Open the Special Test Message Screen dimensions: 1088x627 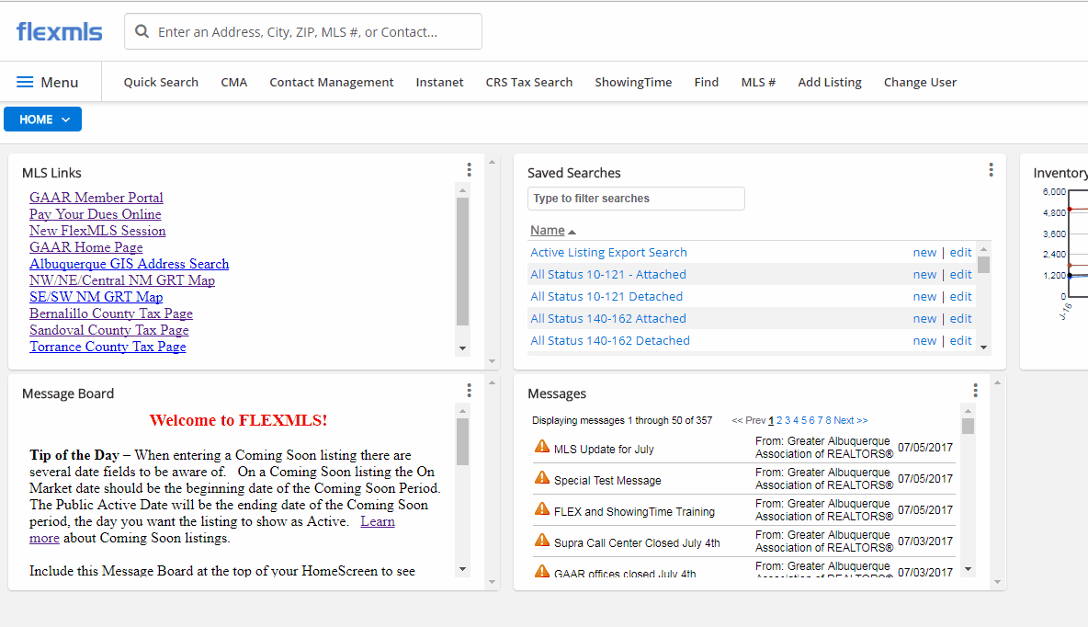(x=607, y=481)
